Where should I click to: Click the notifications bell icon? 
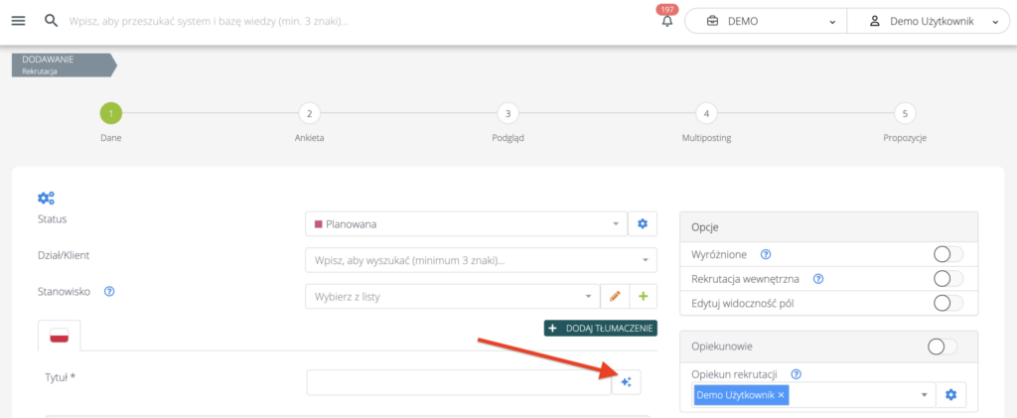point(666,22)
